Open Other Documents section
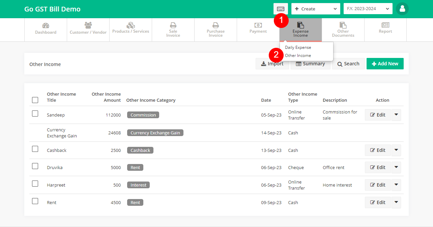 point(343,30)
